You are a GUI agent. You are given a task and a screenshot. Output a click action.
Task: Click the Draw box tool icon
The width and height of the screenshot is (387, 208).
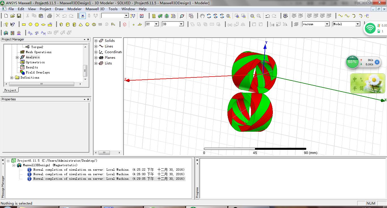tap(61, 25)
